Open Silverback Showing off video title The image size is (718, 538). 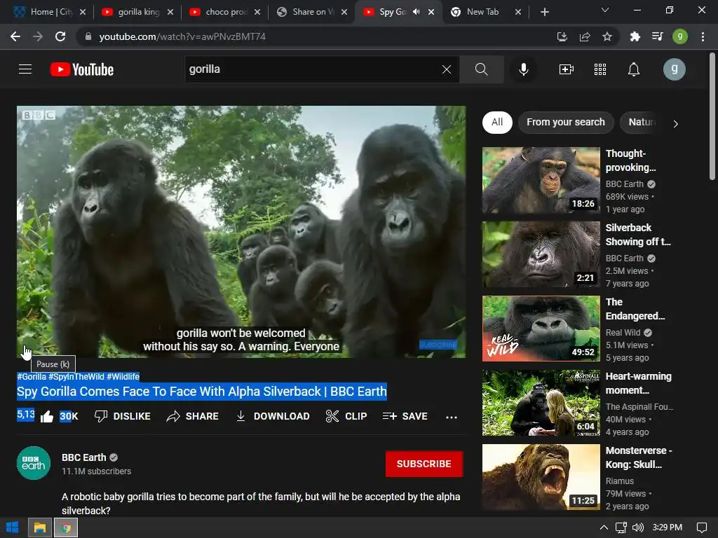pos(638,235)
